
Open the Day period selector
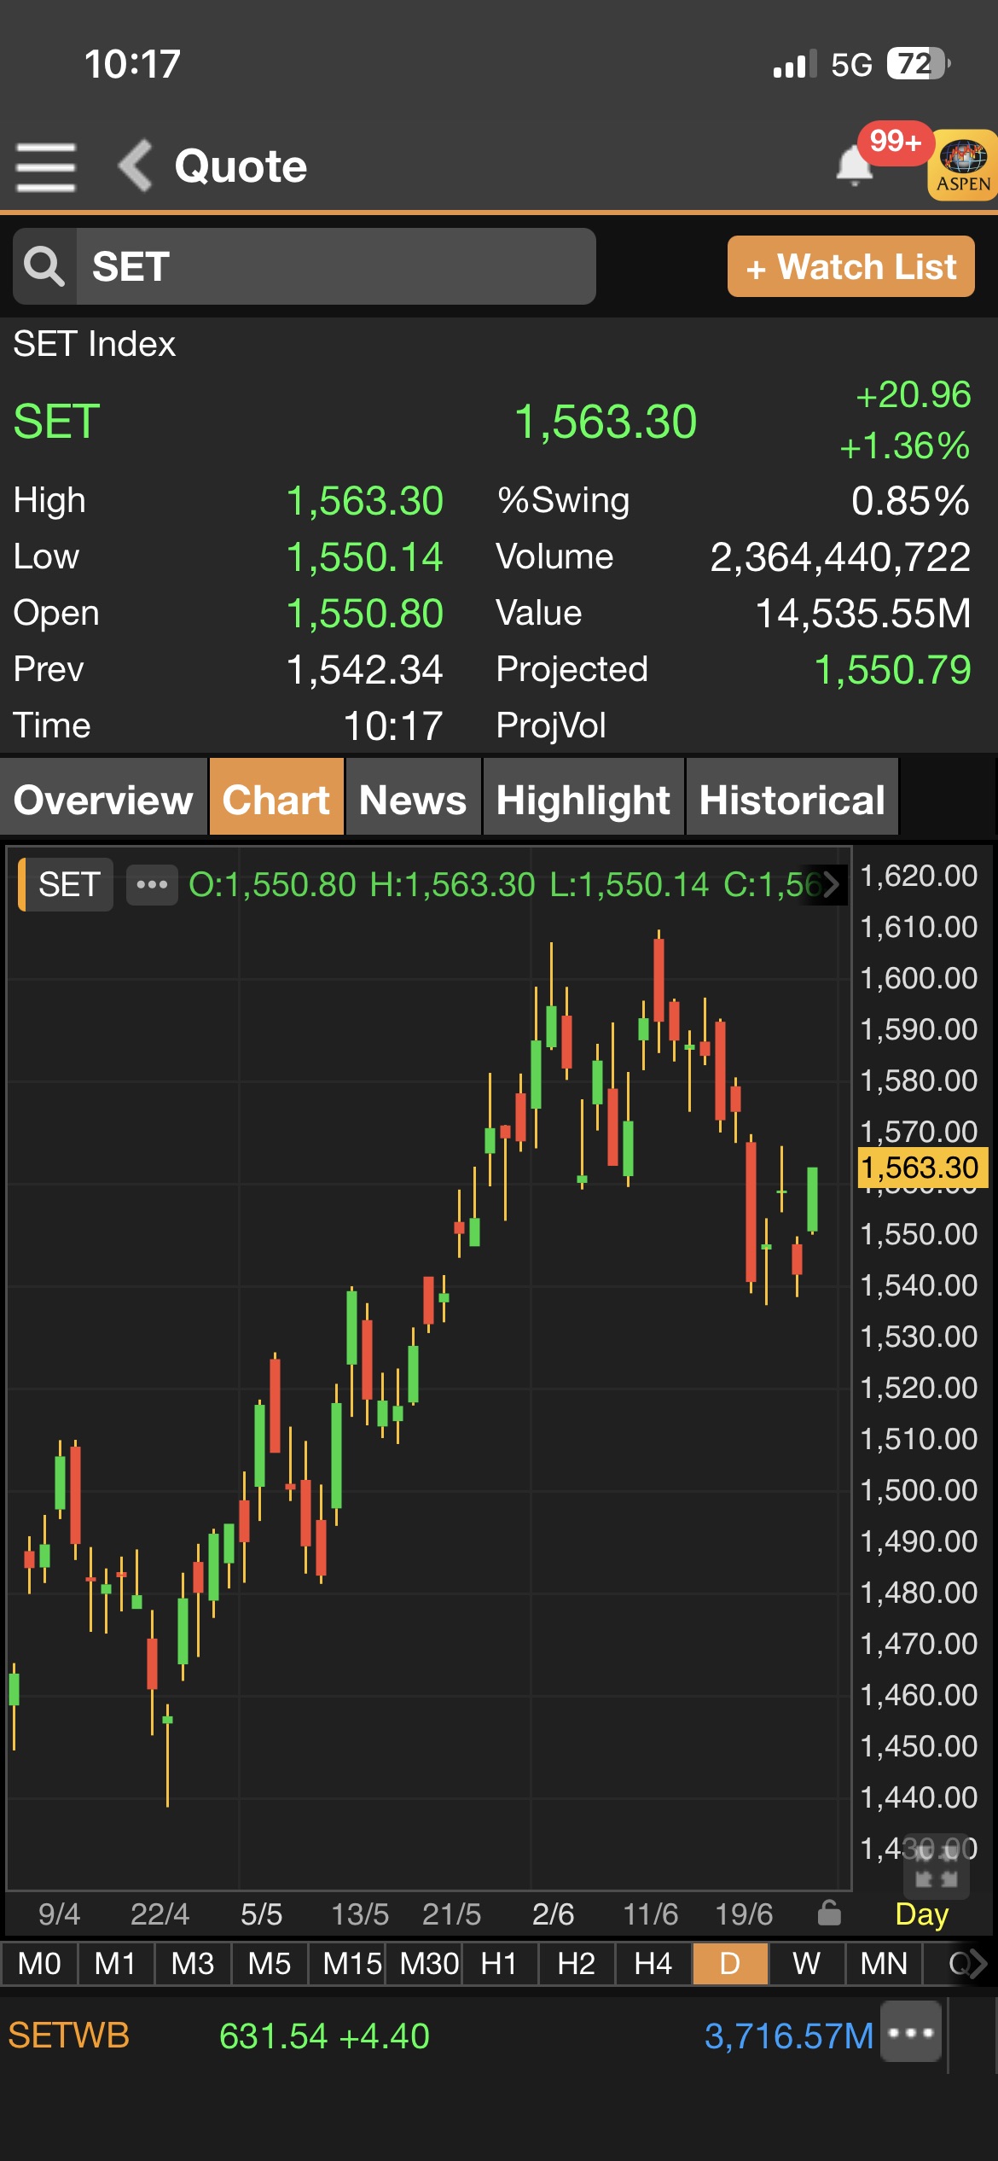tap(921, 1913)
